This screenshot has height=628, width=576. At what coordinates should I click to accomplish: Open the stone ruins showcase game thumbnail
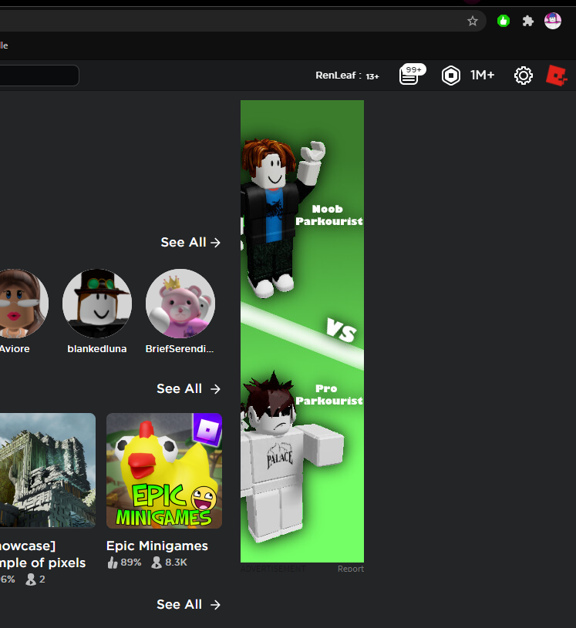pos(48,471)
